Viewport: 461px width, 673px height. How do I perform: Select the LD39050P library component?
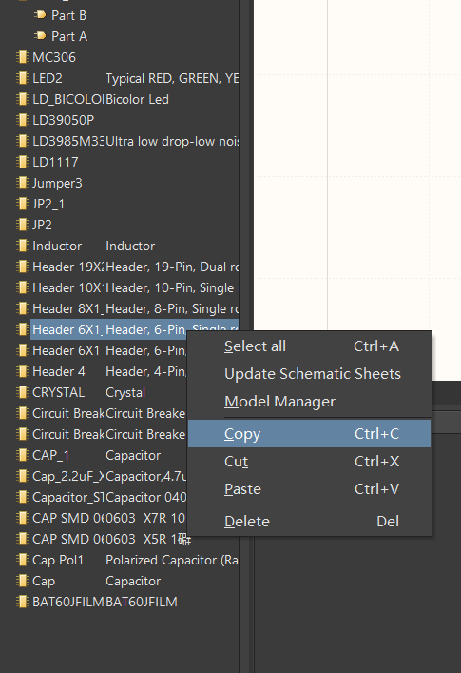pos(126,120)
